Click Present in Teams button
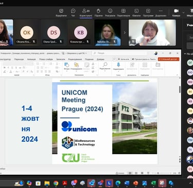The image size is (193, 188). [144, 59]
